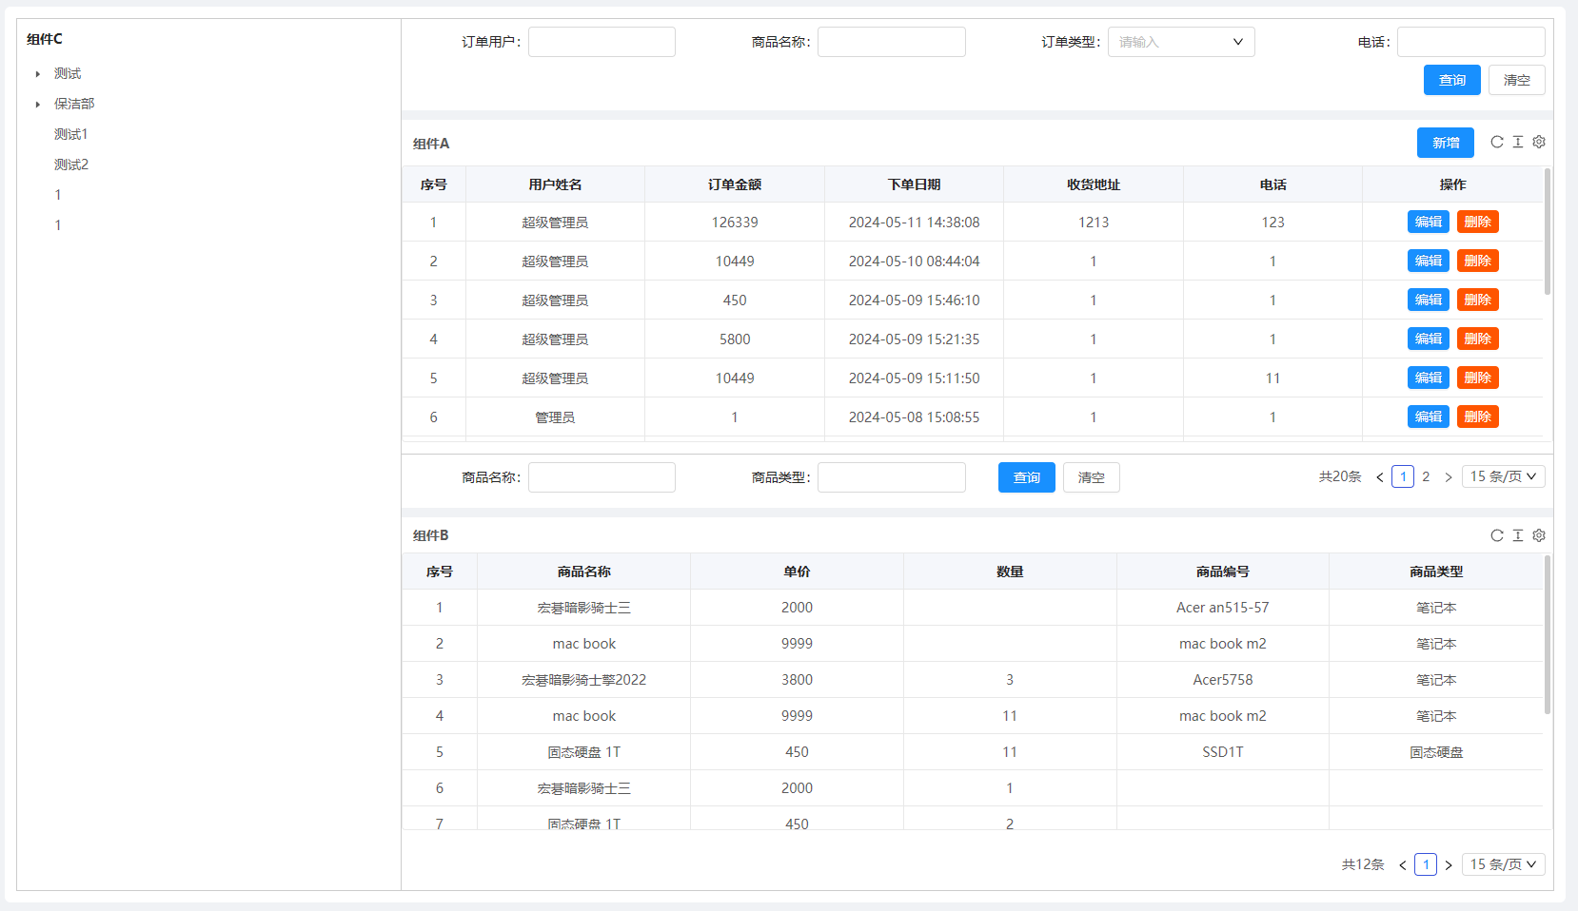Open the 组件B column settings gear
The image size is (1578, 911).
(1539, 535)
